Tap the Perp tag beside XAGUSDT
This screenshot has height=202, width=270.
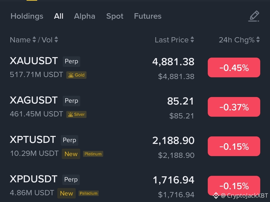71,101
